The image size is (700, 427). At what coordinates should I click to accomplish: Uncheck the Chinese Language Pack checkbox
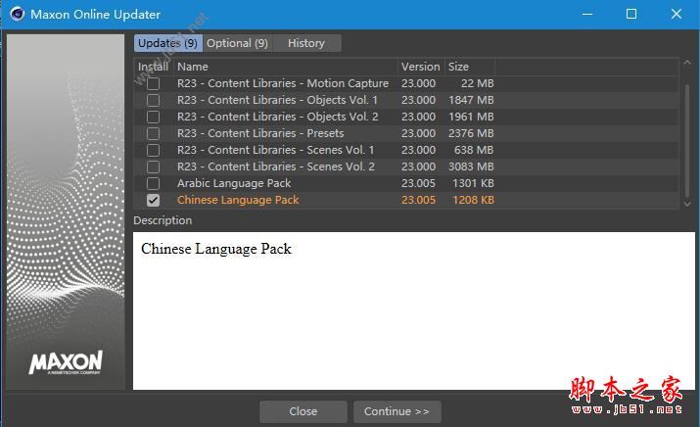[153, 201]
